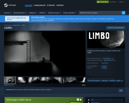129x103 pixels.
Task: Click Ouvrir dans l'application de bureau
Action: (x=17, y=19)
